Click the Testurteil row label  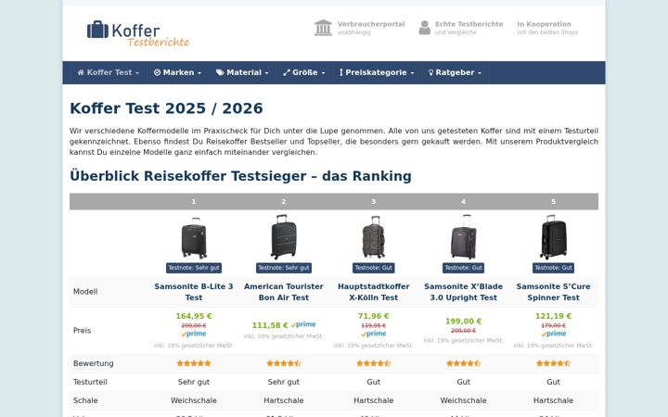click(90, 382)
